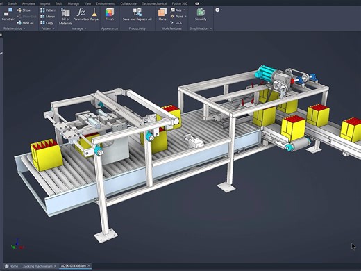Click the Home icon in document tabs
The width and height of the screenshot is (361, 271).
coord(7,266)
